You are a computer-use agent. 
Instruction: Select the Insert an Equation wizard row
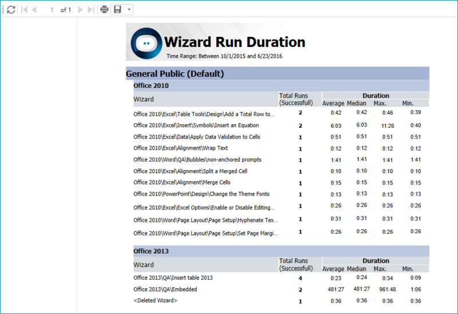coord(196,125)
